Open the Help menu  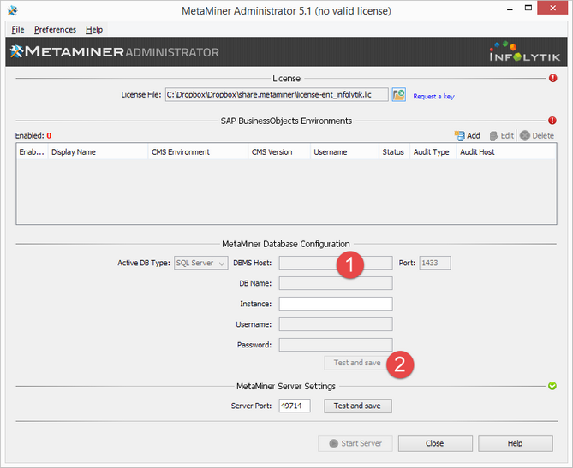[94, 29]
